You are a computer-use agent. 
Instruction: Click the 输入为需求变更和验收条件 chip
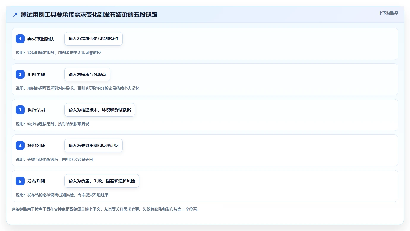coord(94,39)
